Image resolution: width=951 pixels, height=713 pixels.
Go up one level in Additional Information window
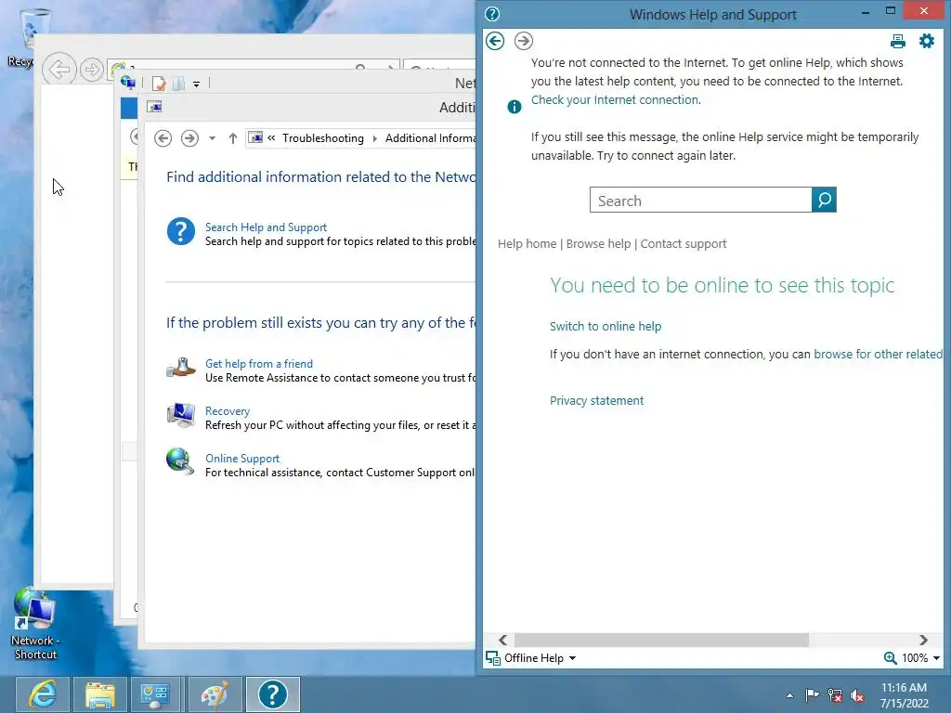click(x=232, y=138)
